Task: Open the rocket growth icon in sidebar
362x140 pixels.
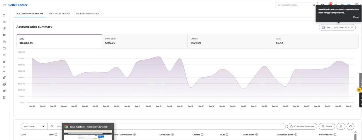Action: coord(4,77)
